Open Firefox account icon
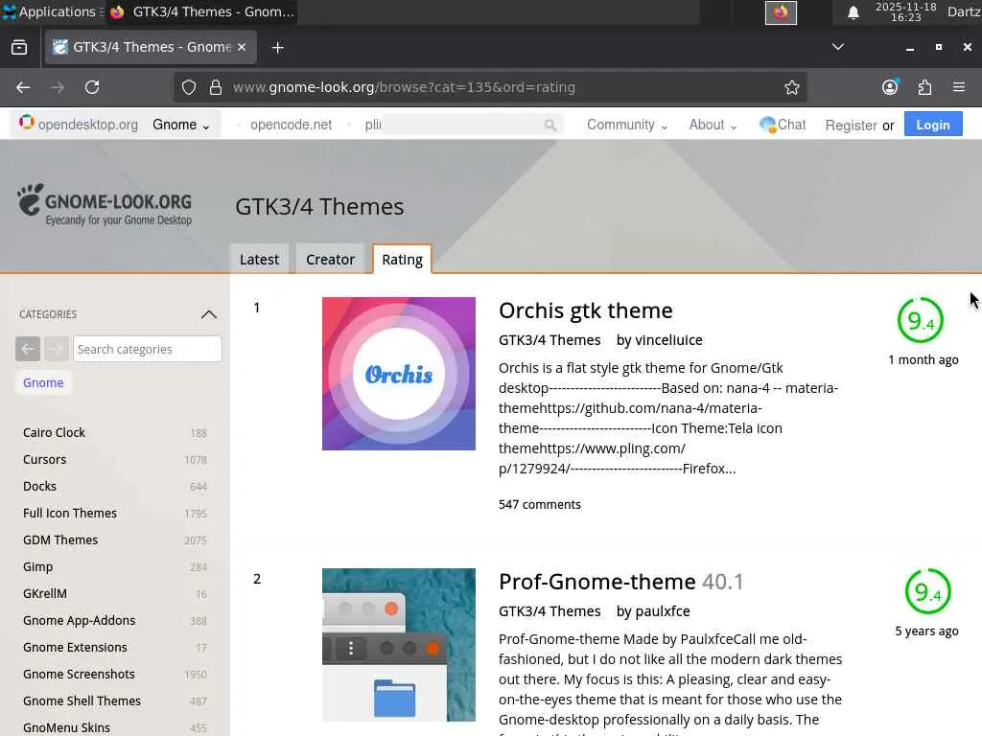Screen dimensions: 982x736 click(890, 87)
